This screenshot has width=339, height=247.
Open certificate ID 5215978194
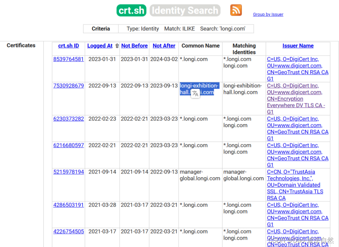[68, 172]
